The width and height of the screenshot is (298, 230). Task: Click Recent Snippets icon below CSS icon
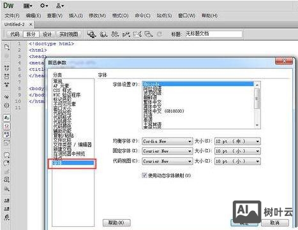(6, 189)
